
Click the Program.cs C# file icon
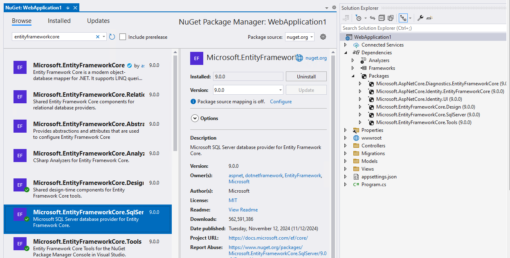tap(356, 185)
